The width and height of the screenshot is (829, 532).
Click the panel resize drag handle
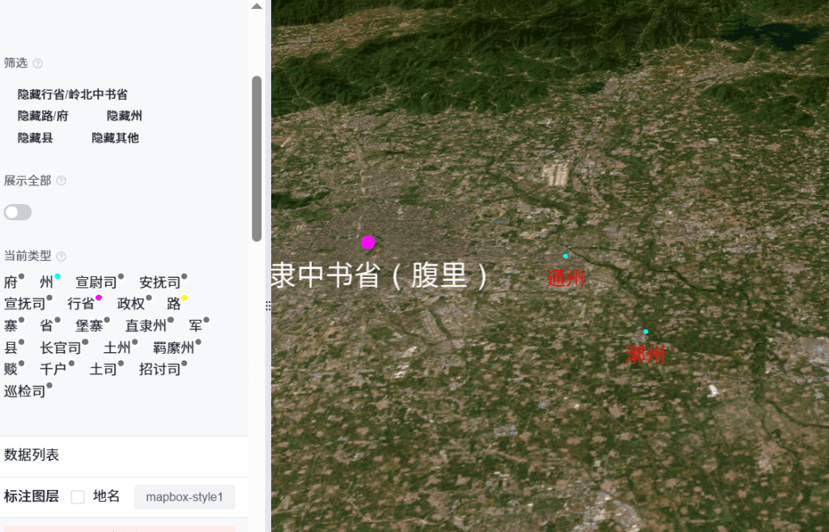coord(268,304)
